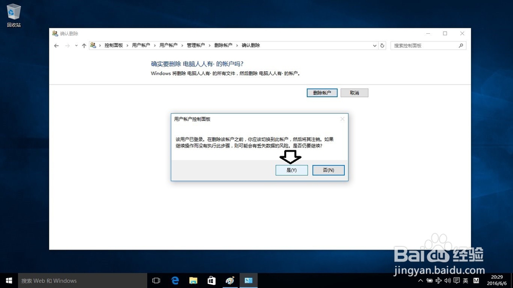This screenshot has height=288, width=513.
Task: Maximize the 确认删除 window
Action: pyautogui.click(x=445, y=33)
